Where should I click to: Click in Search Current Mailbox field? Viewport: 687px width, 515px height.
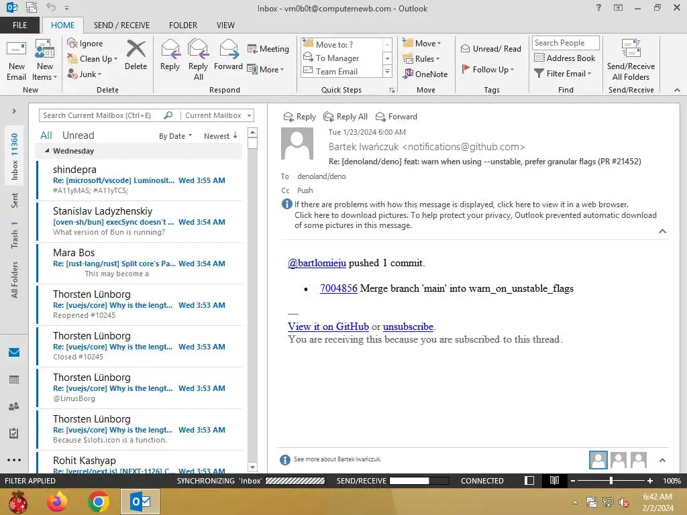click(101, 115)
